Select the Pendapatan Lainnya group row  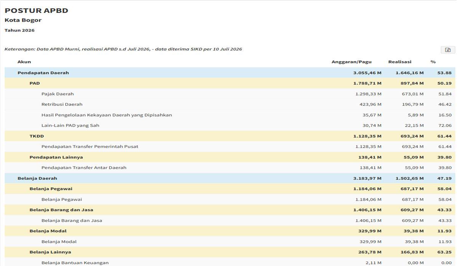coord(230,157)
